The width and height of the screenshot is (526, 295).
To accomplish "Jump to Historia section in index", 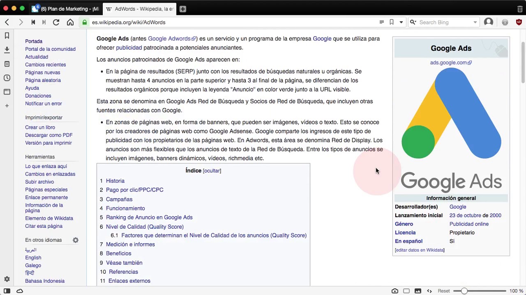I will tap(115, 181).
